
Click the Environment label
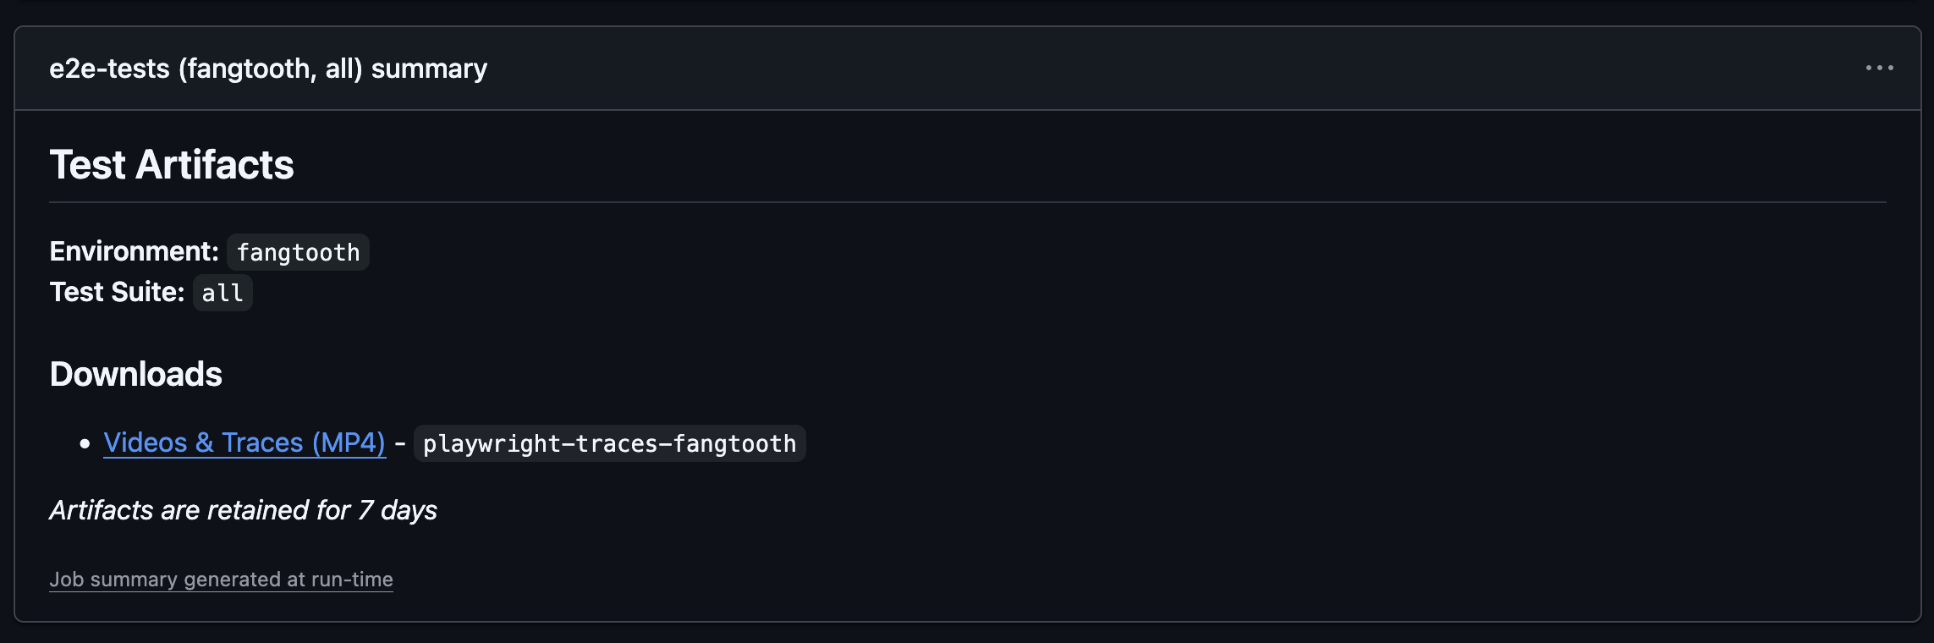[x=134, y=250]
